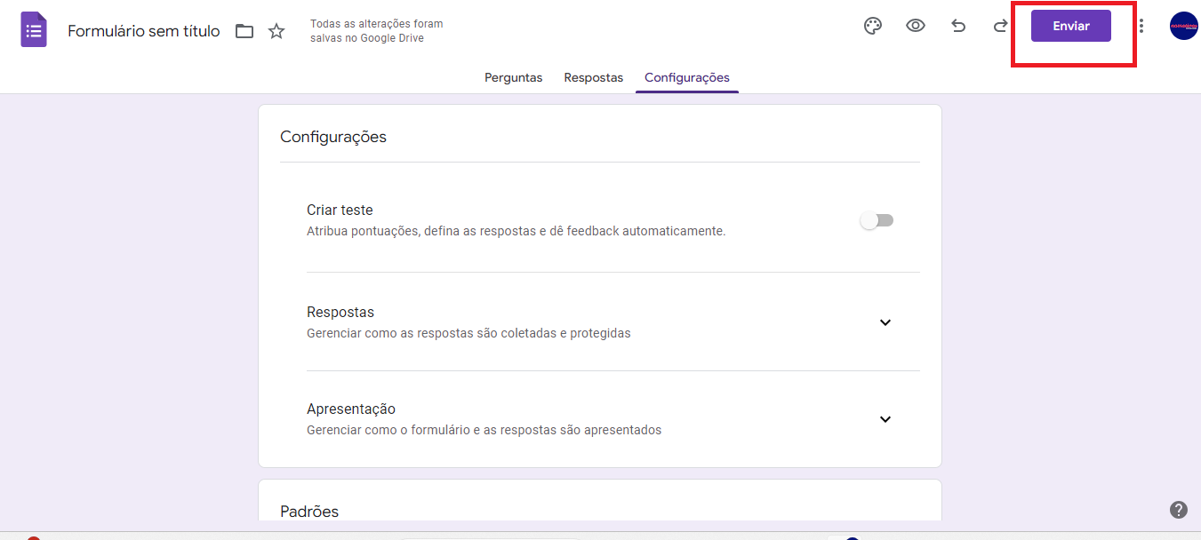Open the theme customization palette
This screenshot has width=1201, height=540.
[x=872, y=26]
